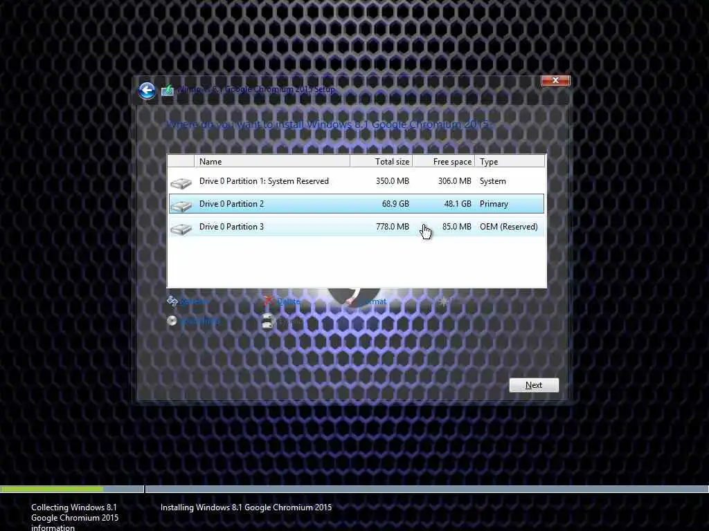Refresh the partition list
The image size is (709, 531).
(188, 301)
